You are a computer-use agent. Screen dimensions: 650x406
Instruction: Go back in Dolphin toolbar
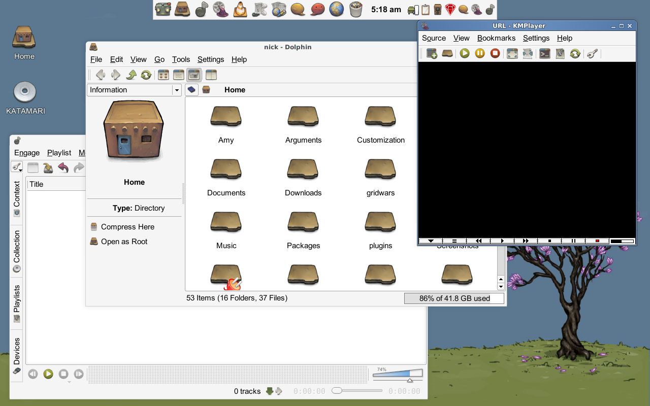point(101,75)
